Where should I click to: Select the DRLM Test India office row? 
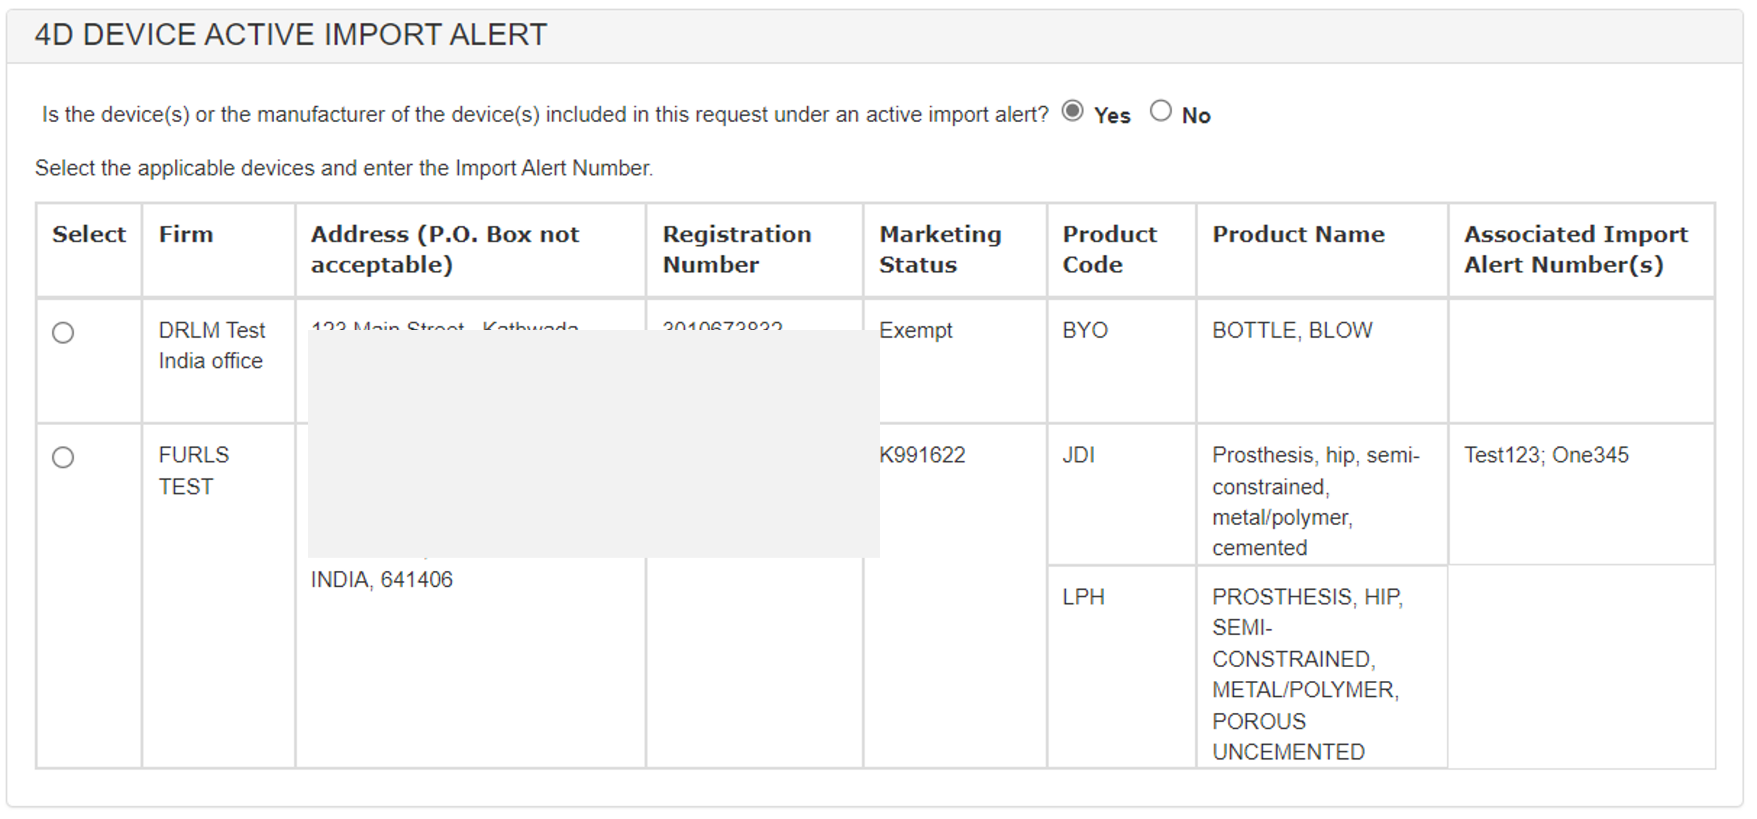tap(63, 333)
